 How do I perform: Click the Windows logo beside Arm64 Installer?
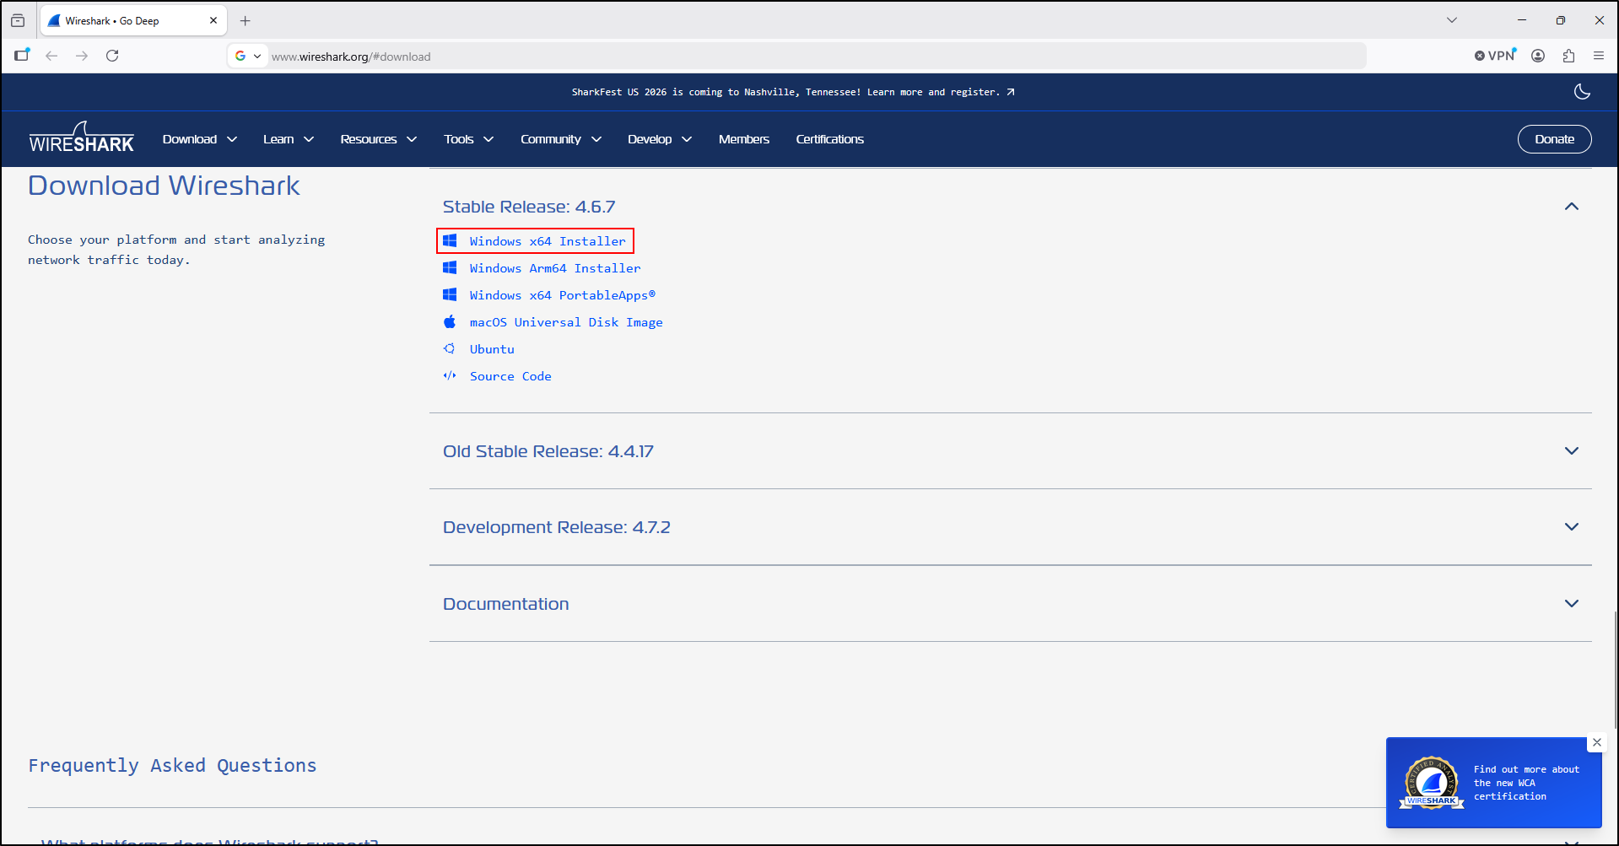pyautogui.click(x=450, y=268)
